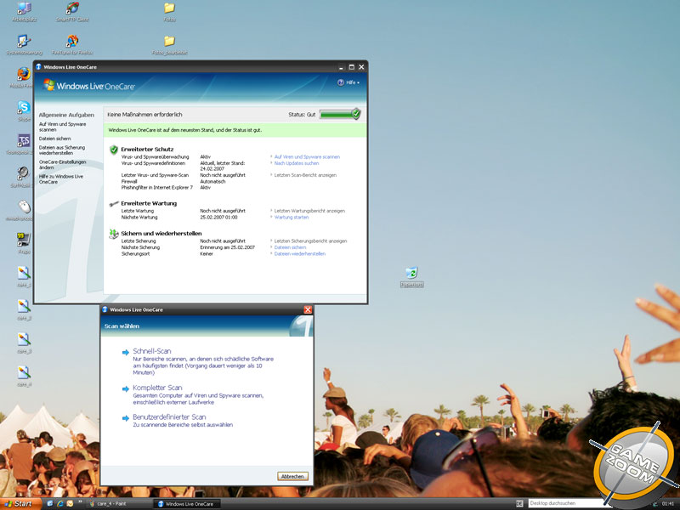Open 'Letzten Scan-Bericht anzeigen' link
Screen dimensions: 680x510
click(x=305, y=175)
